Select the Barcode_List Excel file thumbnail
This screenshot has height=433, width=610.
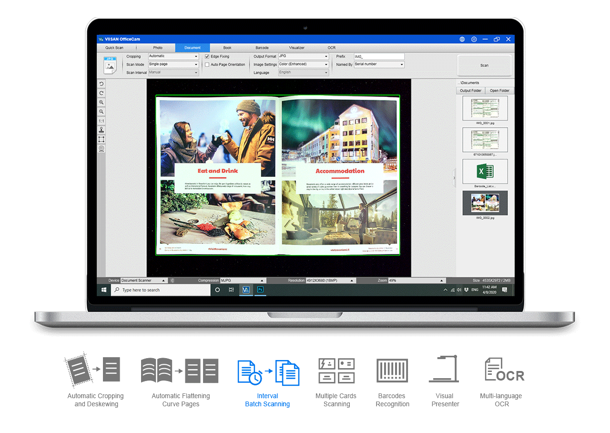click(x=485, y=171)
